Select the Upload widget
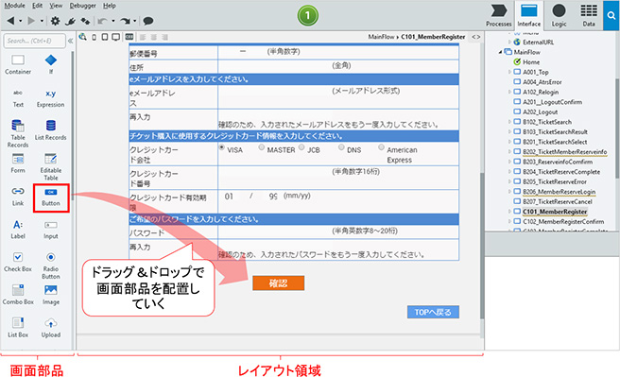This screenshot has width=620, height=377. pos(51,328)
